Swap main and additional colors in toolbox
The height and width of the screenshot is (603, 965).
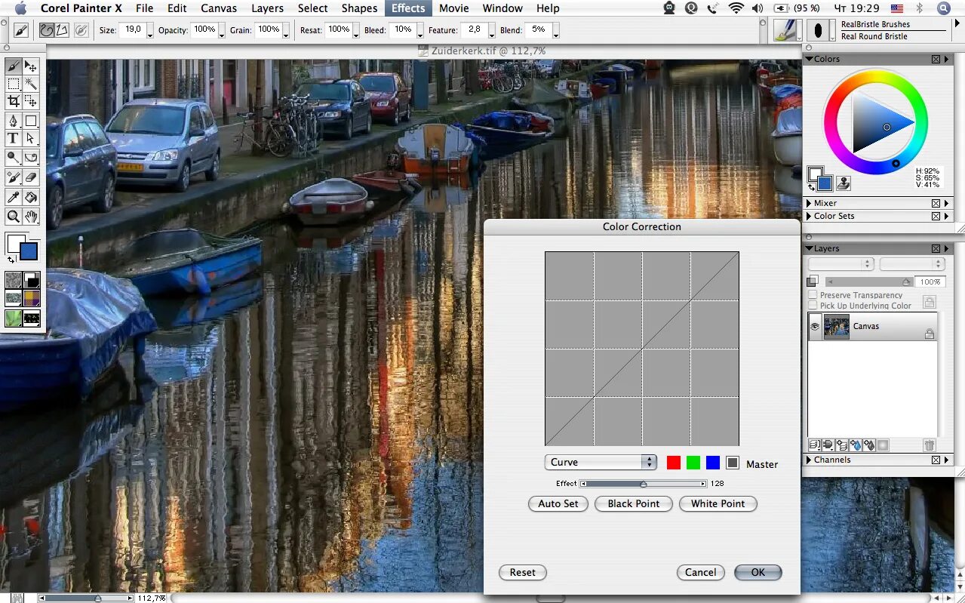11,259
